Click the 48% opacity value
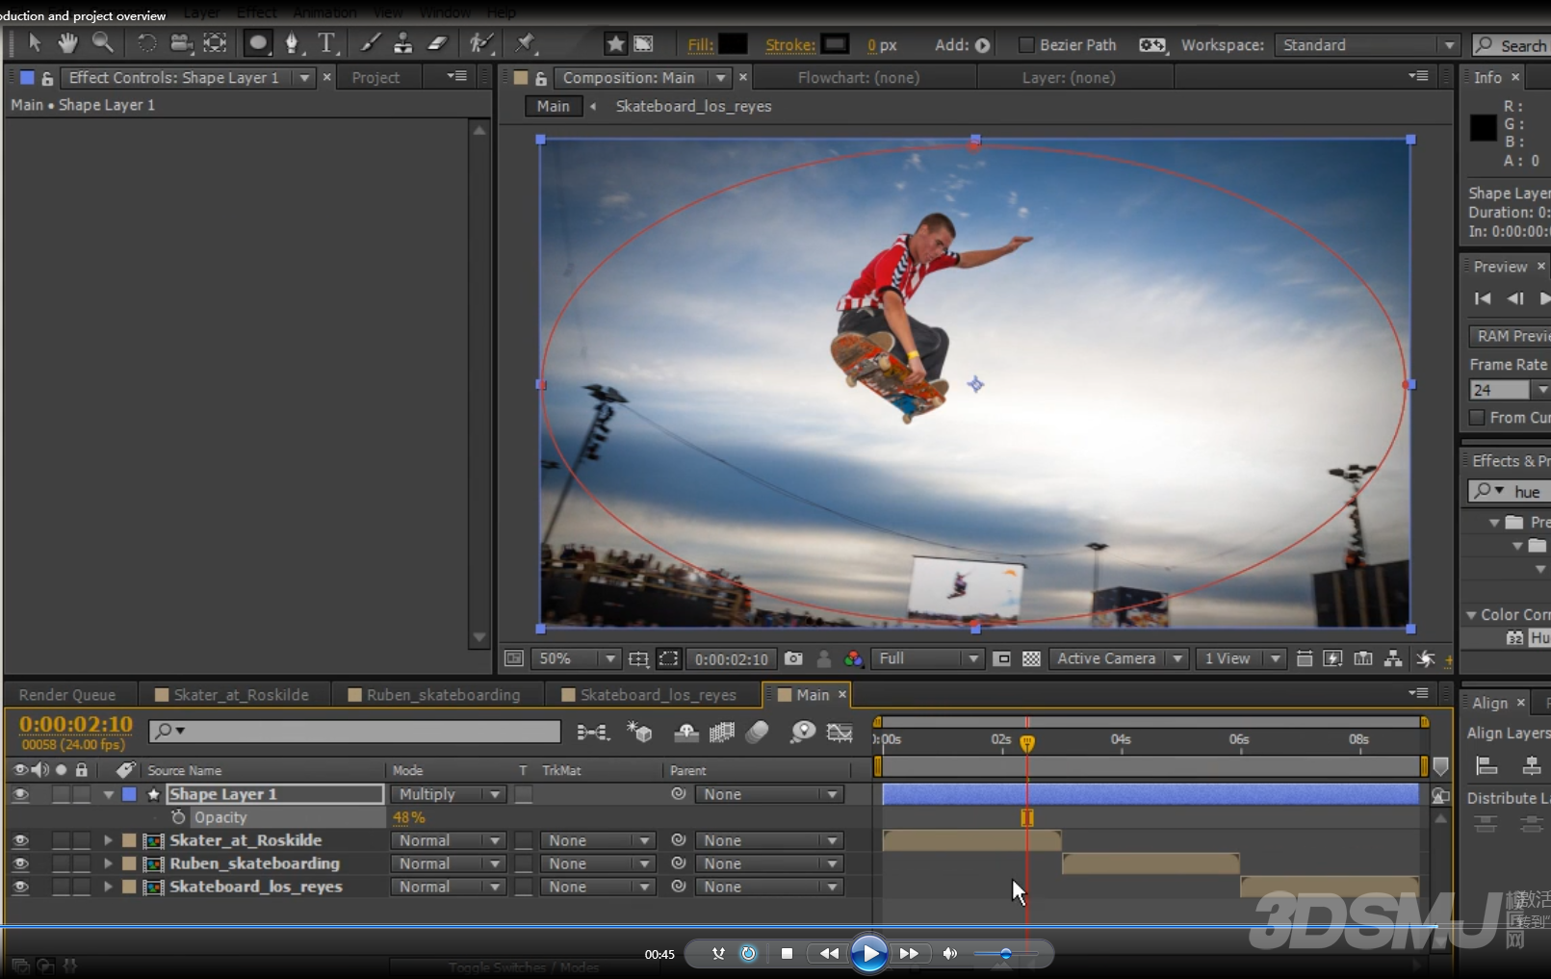 coord(408,817)
